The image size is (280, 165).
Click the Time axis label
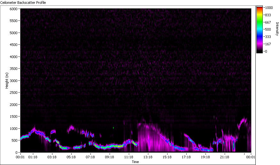pos(135,162)
